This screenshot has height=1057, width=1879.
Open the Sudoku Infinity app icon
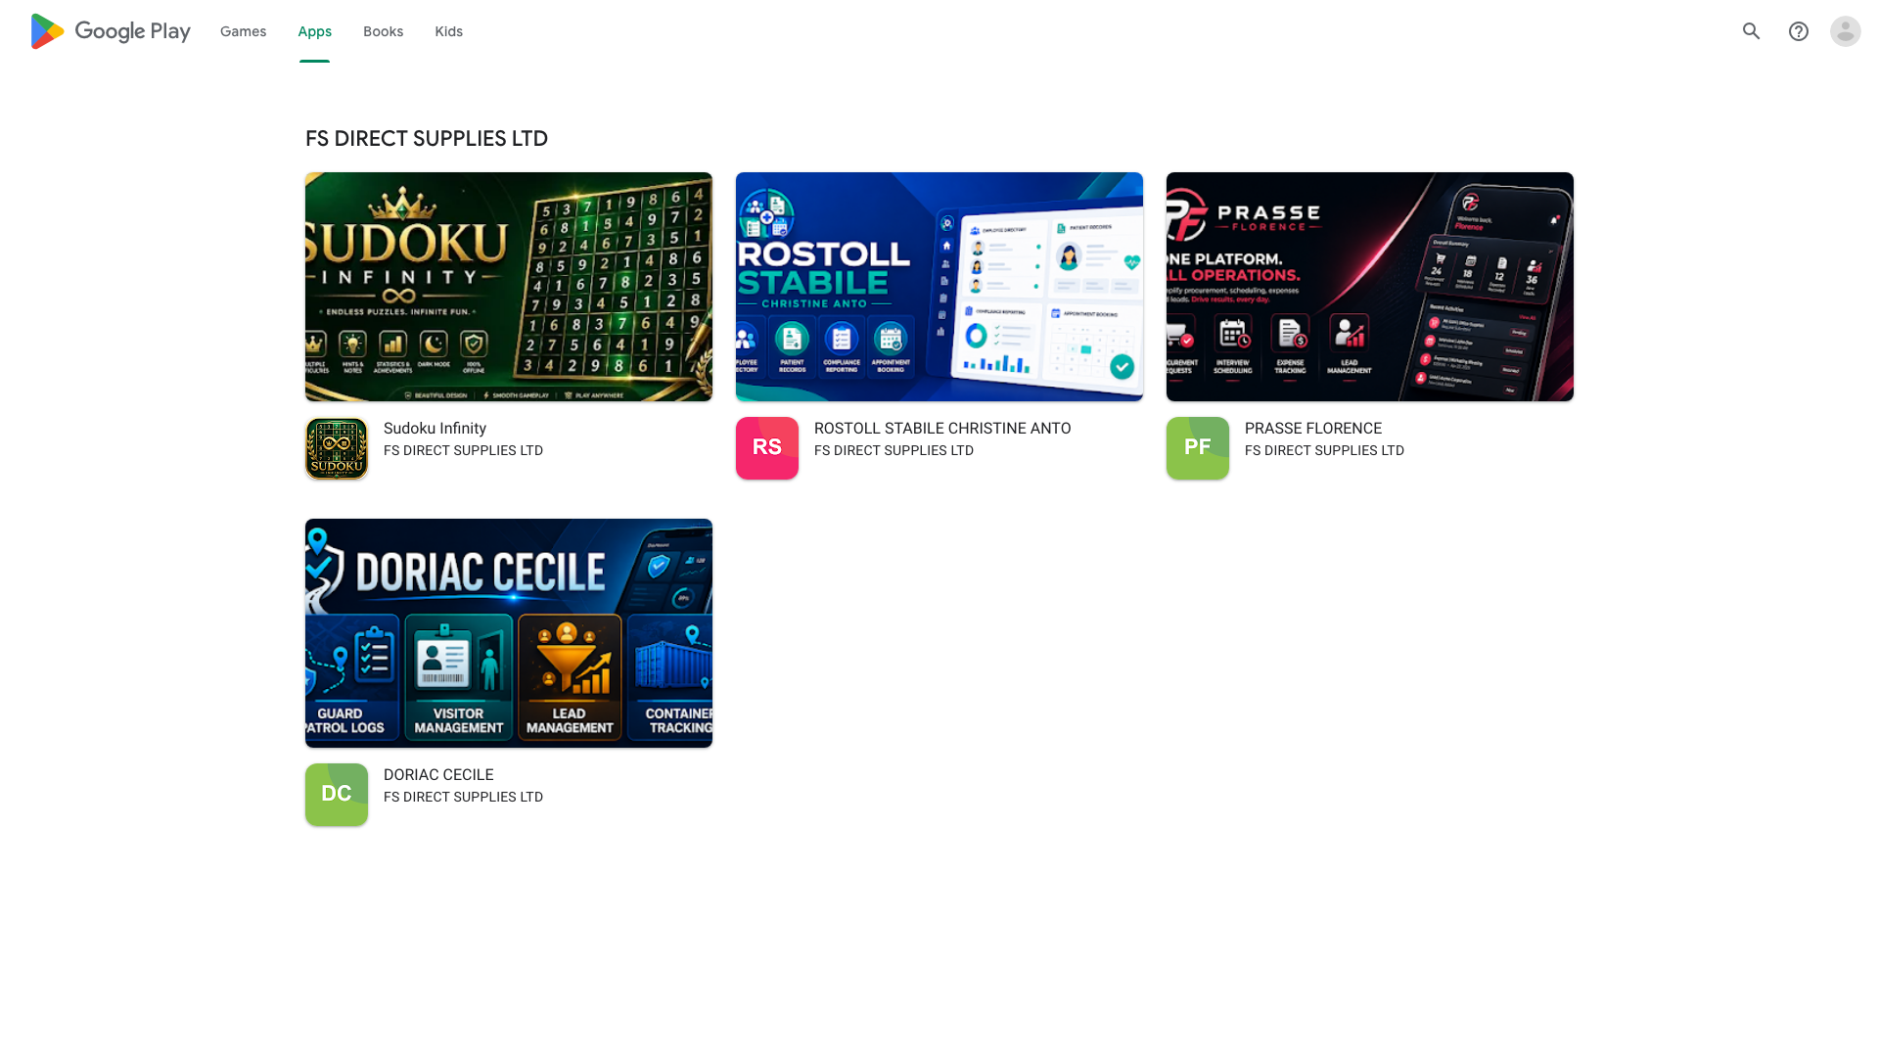pyautogui.click(x=337, y=448)
